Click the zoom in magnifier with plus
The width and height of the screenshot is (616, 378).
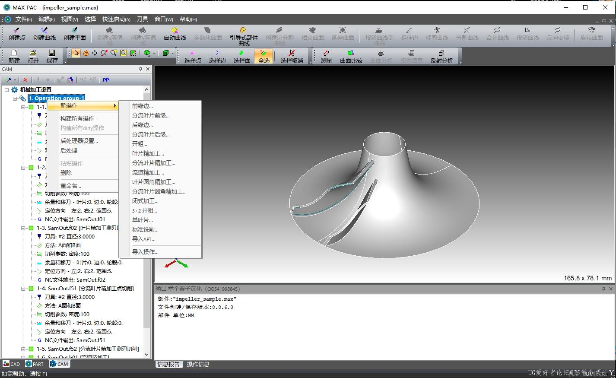point(104,53)
